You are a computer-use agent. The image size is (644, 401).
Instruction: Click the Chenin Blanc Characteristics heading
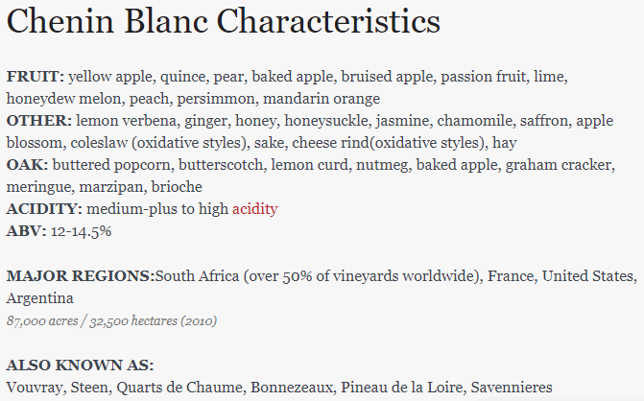coord(224,22)
